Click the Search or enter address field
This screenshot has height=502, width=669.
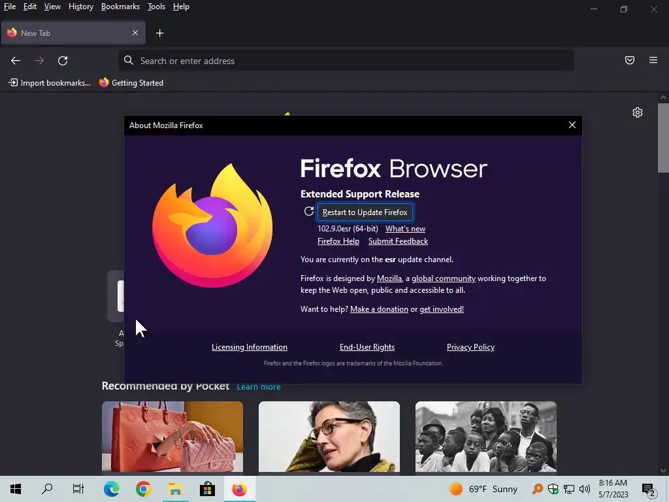346,61
